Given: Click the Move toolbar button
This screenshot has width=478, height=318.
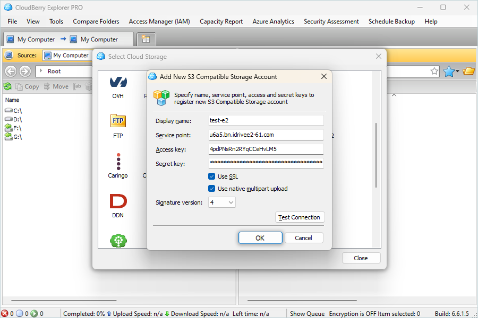Looking at the screenshot, I should tap(56, 87).
